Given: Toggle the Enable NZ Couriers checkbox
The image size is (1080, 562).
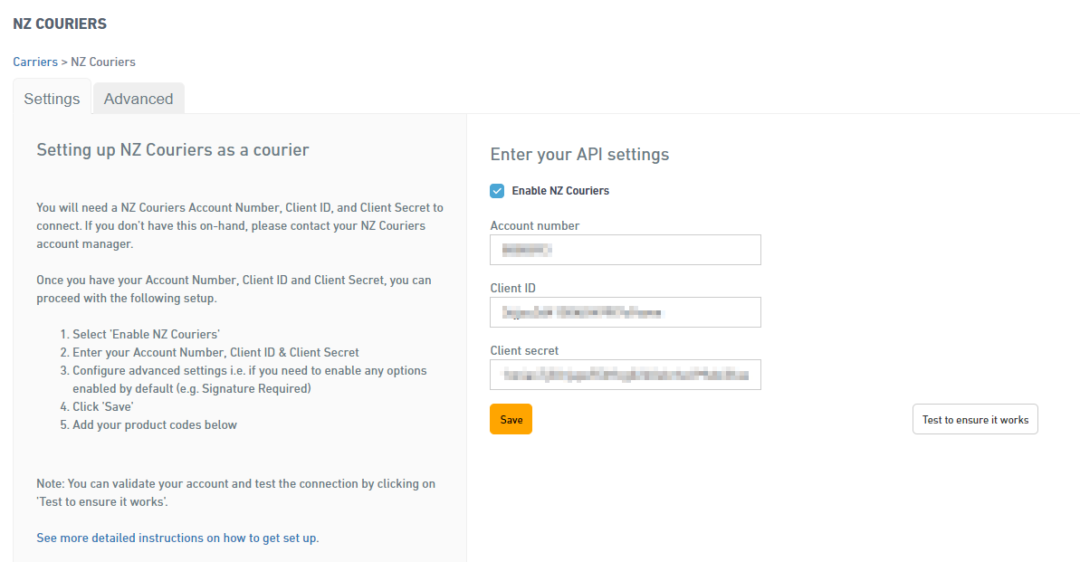Looking at the screenshot, I should (x=497, y=191).
